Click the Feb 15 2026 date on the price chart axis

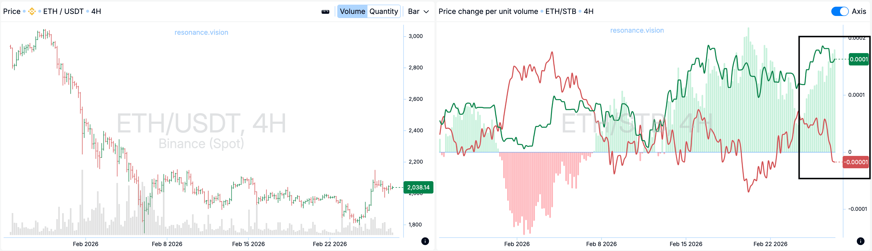(x=248, y=244)
